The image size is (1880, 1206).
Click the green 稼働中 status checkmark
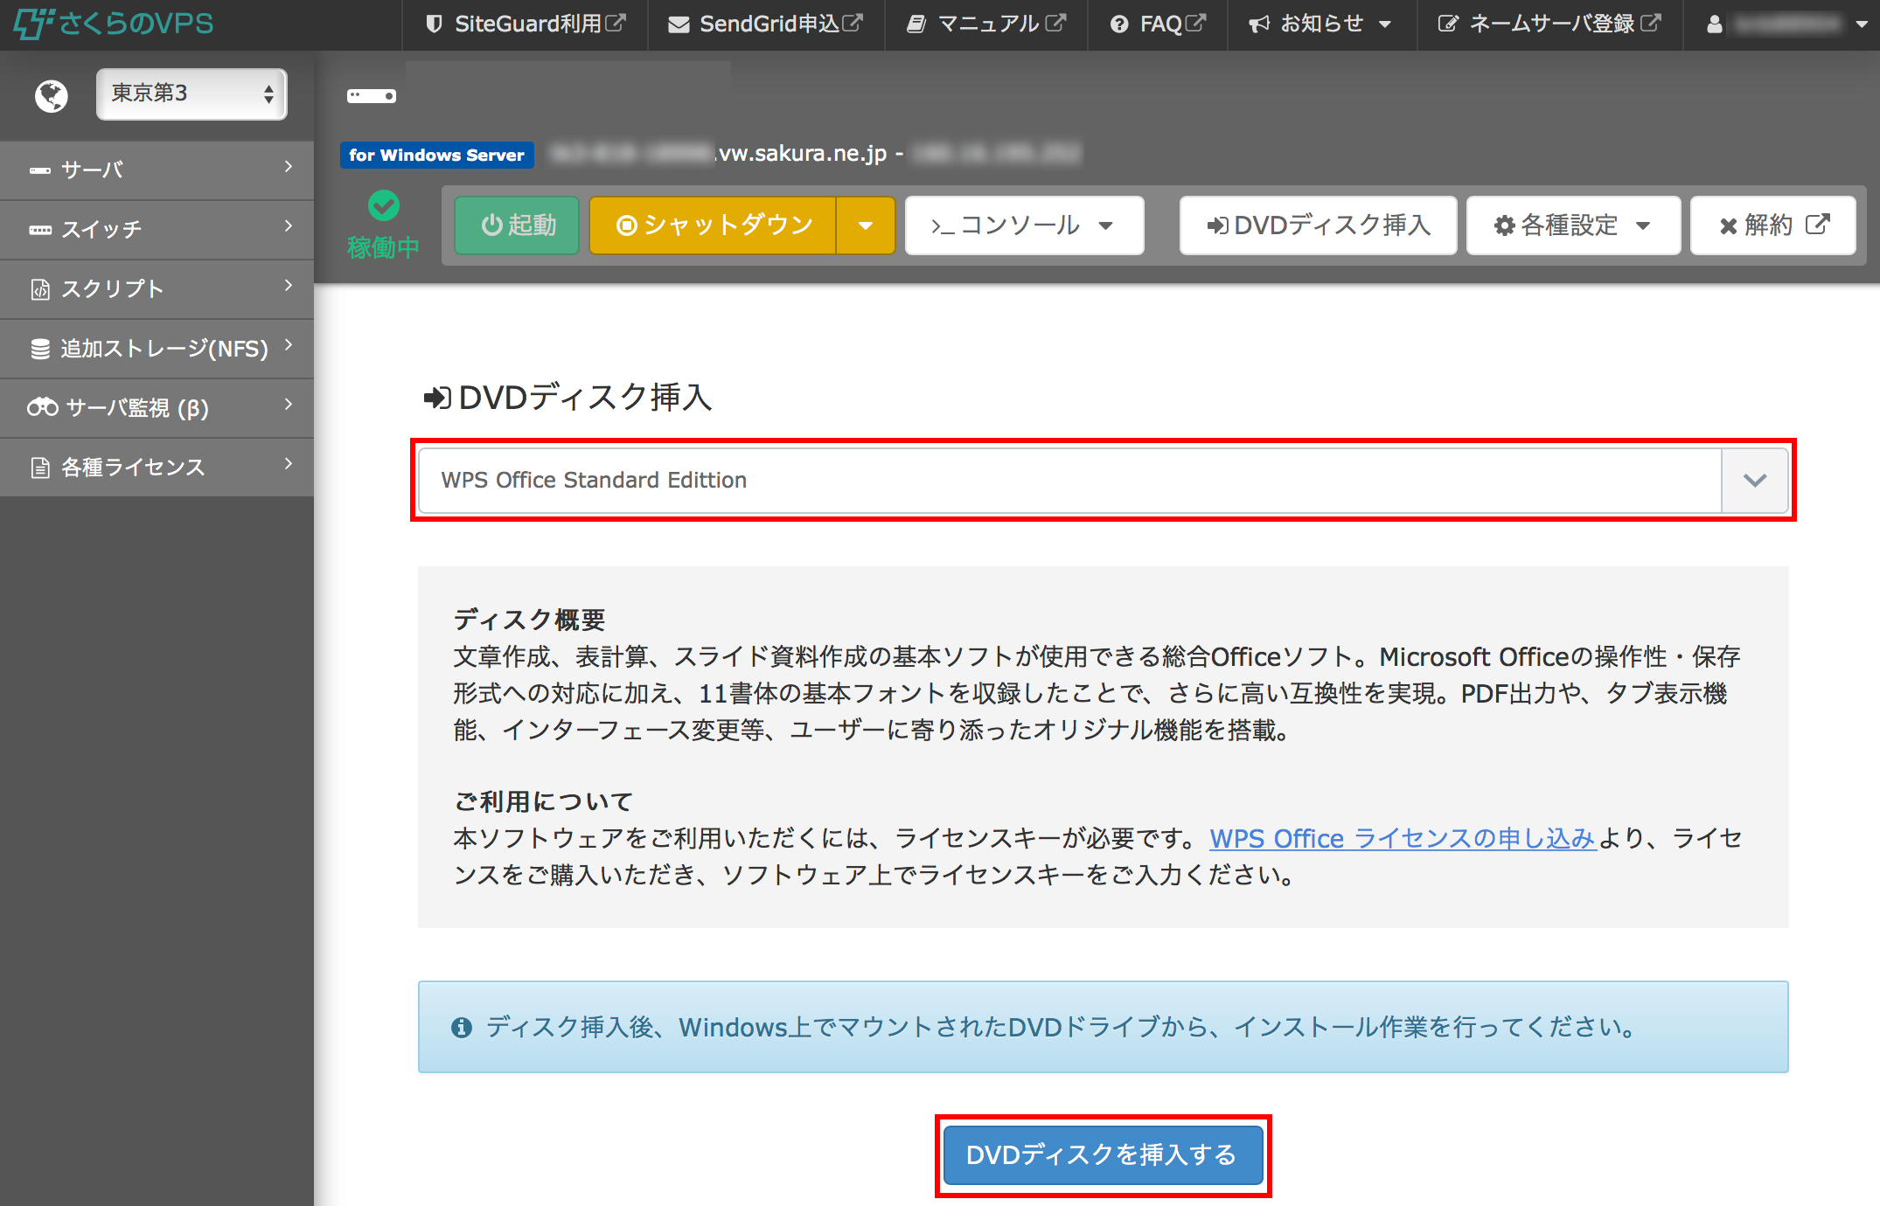click(384, 206)
